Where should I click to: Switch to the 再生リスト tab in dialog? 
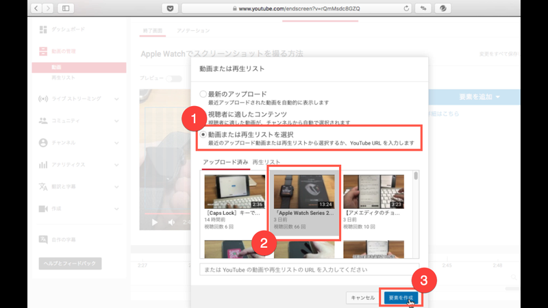(266, 162)
